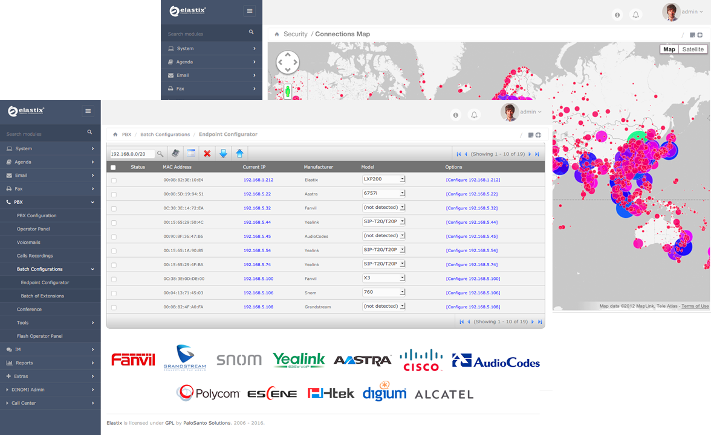Check the box for the Elastix LXP200 row
The image size is (711, 435).
click(114, 180)
